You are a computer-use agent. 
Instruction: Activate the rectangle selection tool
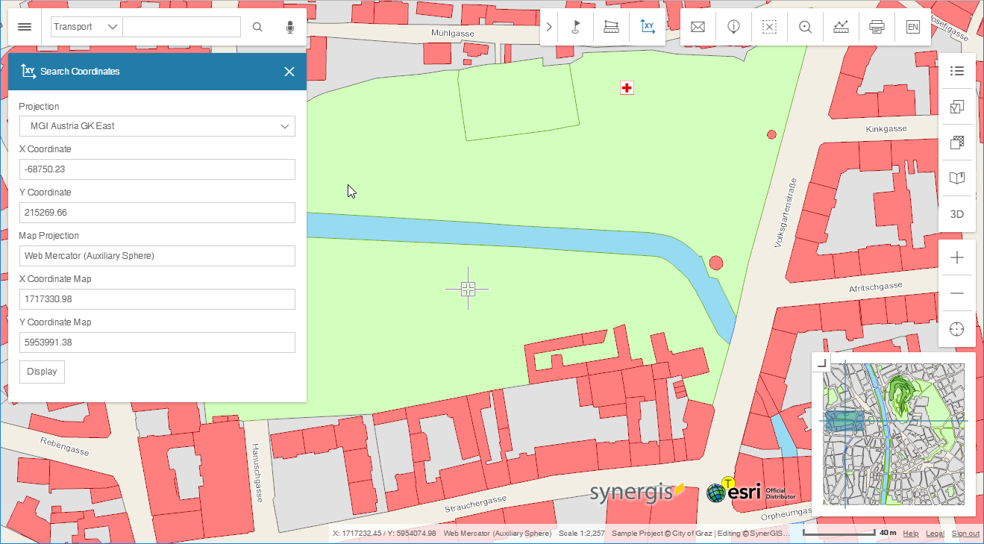point(769,26)
